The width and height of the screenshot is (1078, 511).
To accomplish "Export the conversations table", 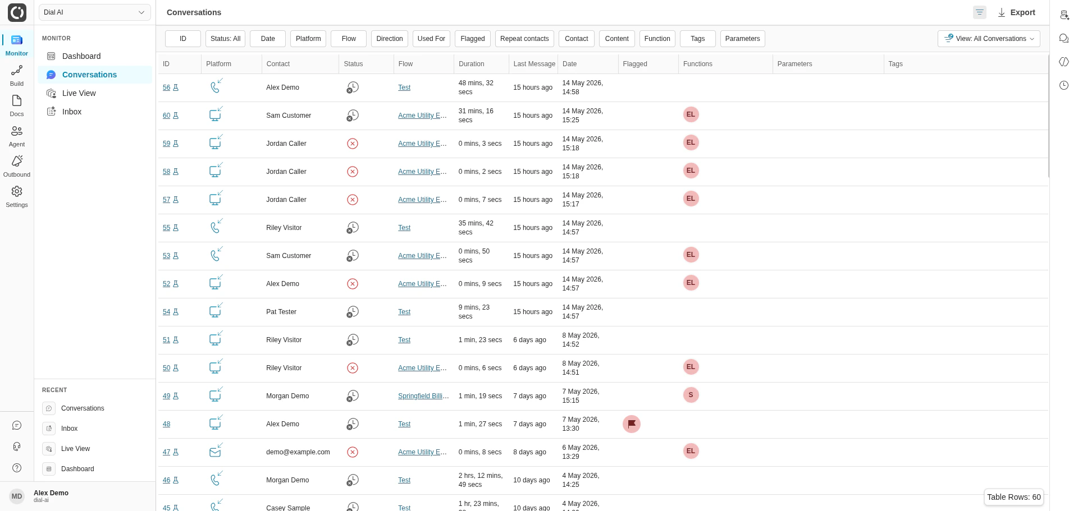I will (x=1016, y=12).
